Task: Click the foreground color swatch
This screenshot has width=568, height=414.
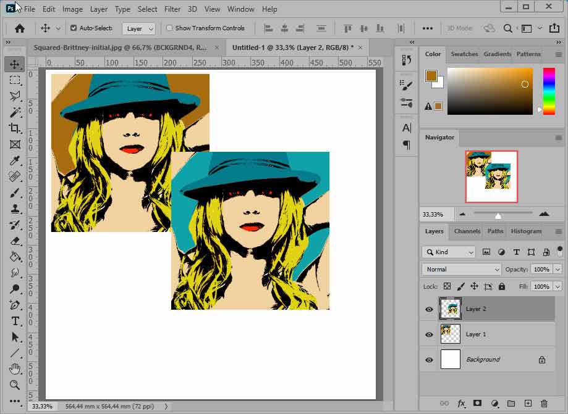Action: [430, 75]
